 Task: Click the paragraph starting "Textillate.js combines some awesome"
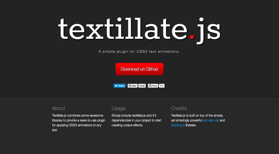79,123
